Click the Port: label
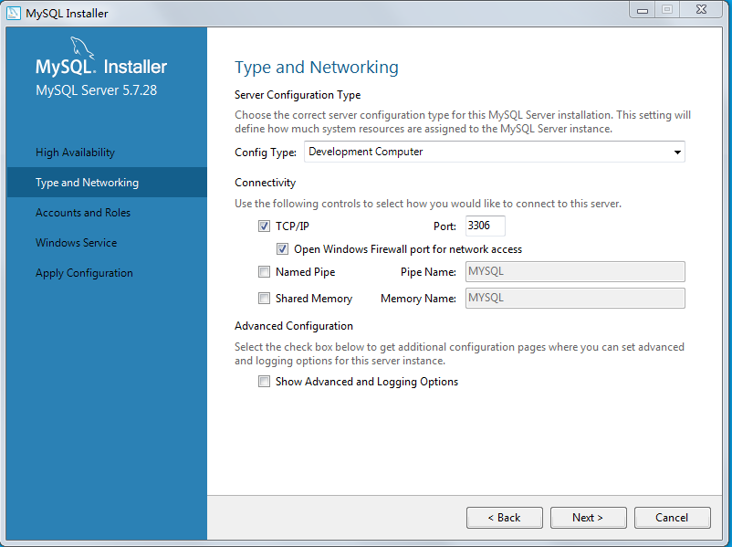732x547 pixels. 444,226
